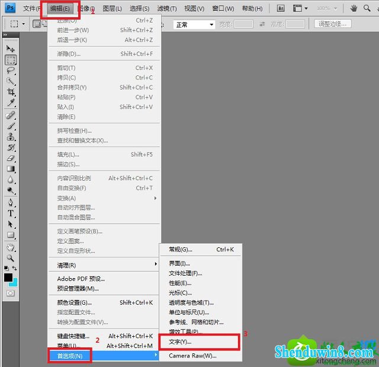Expand the 首选项(N) submenu
The image size is (379, 367).
(104, 356)
